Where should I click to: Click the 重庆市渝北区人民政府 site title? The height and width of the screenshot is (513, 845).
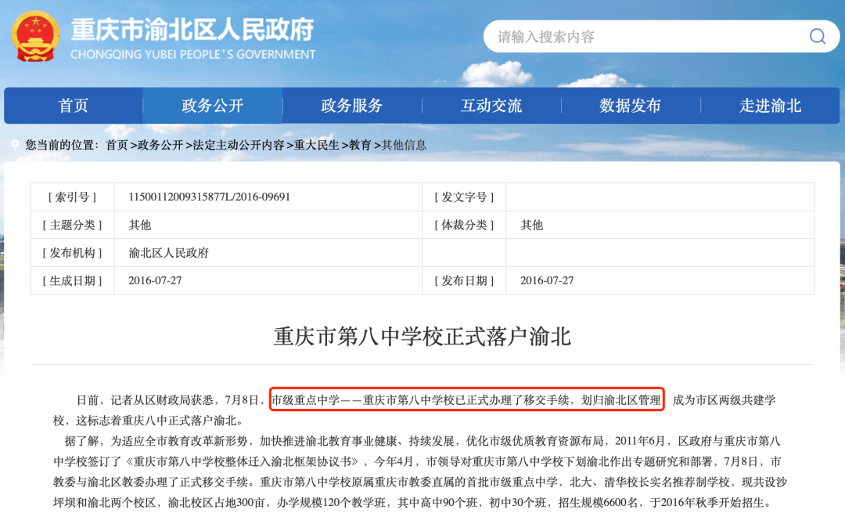[192, 30]
